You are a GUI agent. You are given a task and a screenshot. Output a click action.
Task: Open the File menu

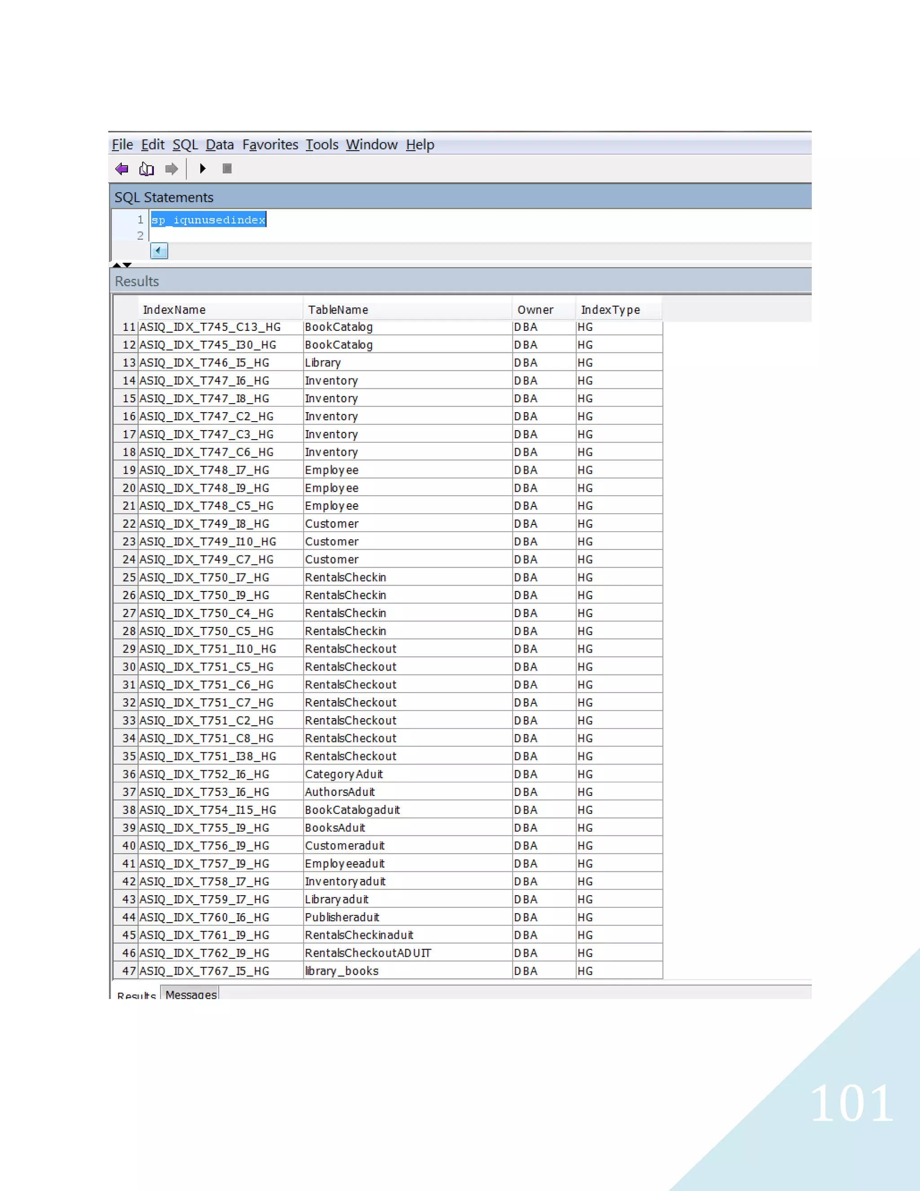[x=122, y=145]
